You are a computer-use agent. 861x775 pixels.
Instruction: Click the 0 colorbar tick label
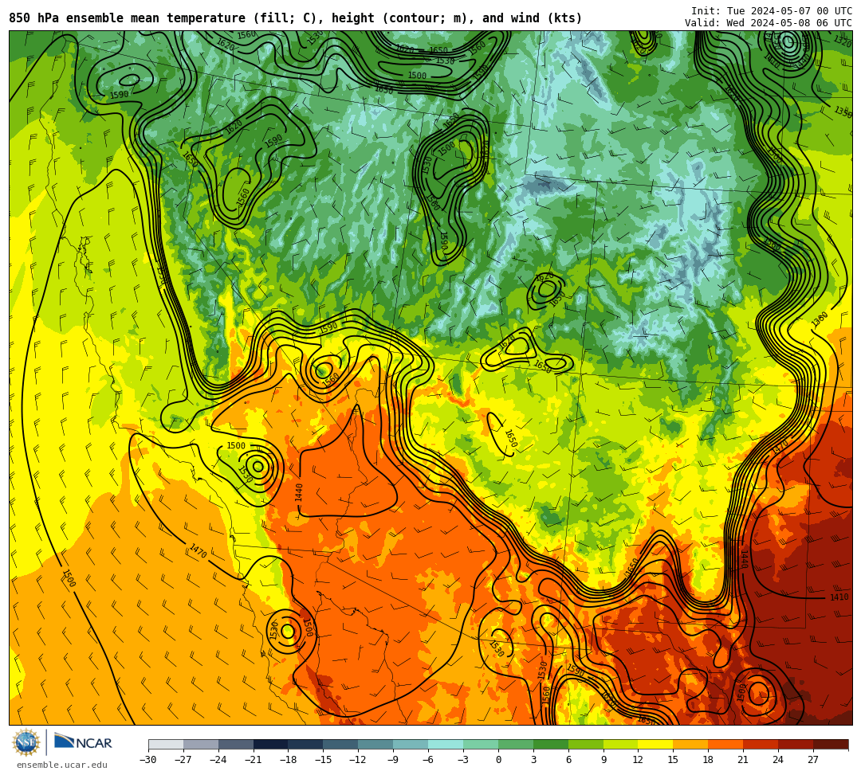(498, 760)
